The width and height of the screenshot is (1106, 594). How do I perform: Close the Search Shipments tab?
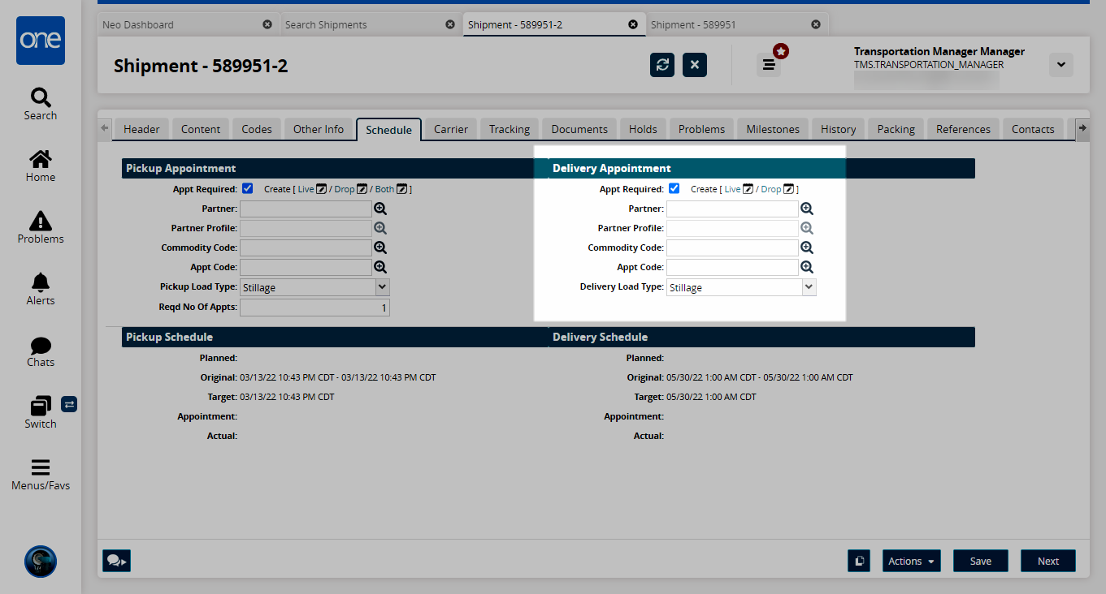pyautogui.click(x=450, y=24)
